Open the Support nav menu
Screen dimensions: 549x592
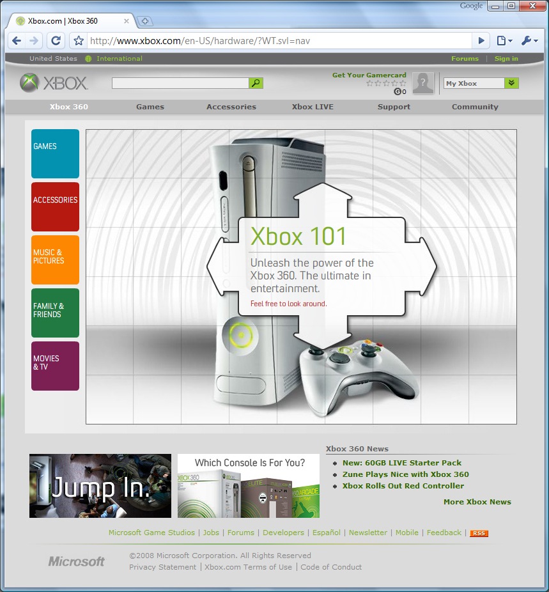(x=394, y=107)
